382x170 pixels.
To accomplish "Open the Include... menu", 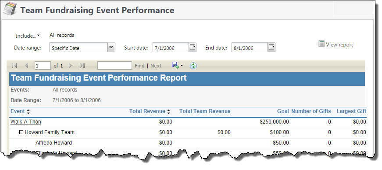I will tap(28, 36).
